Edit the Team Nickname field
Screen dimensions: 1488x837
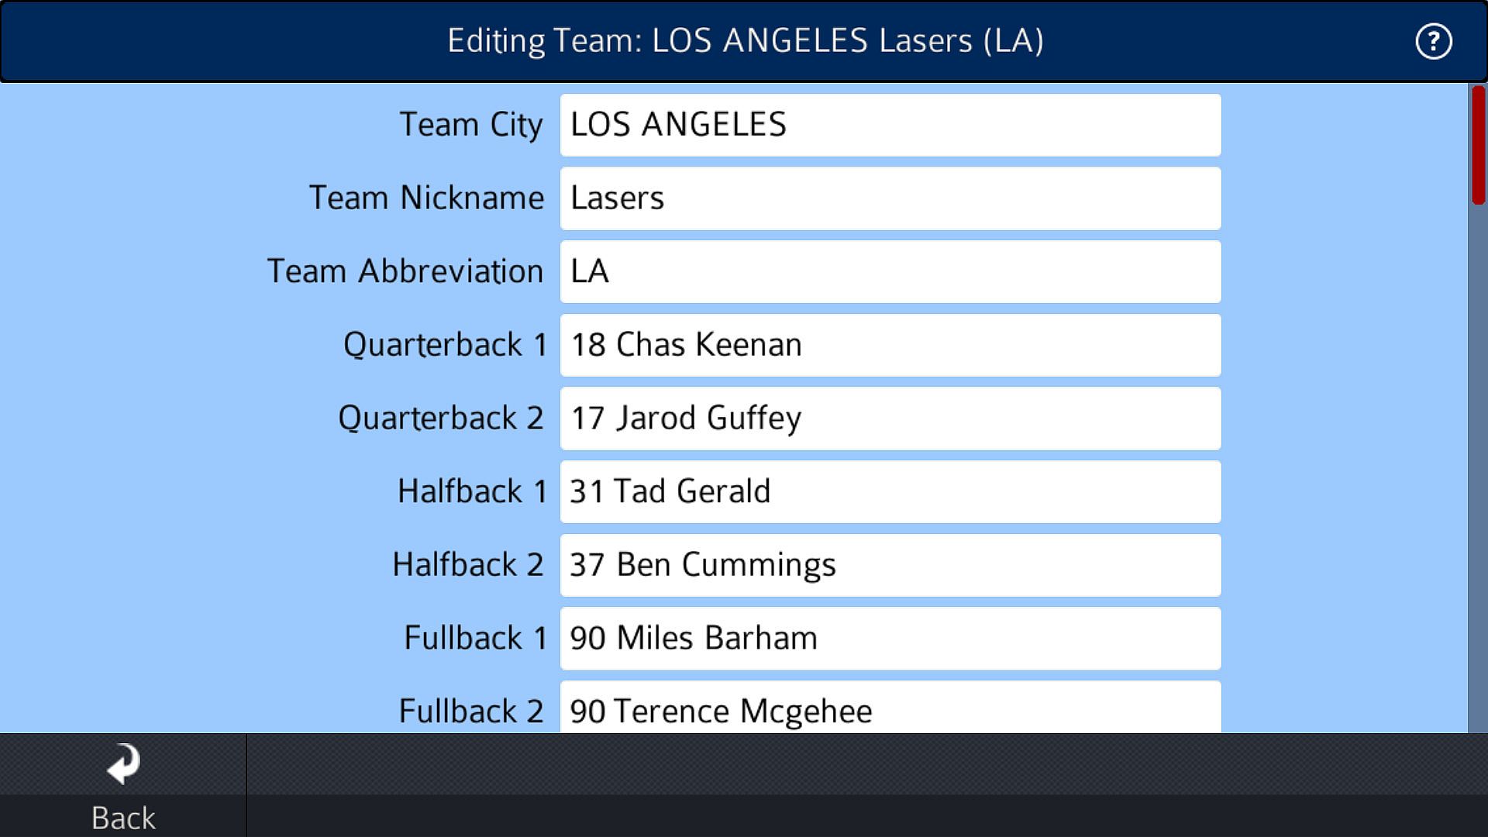890,198
